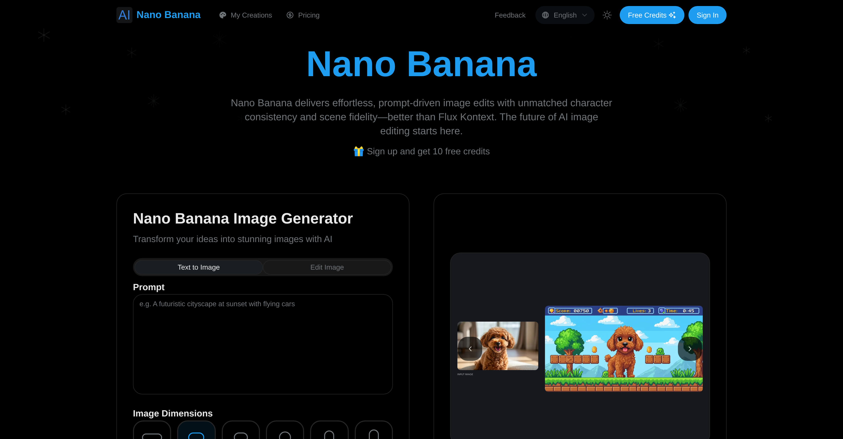Open the Feedback link
Screen dimensions: 843x439
click(510, 15)
